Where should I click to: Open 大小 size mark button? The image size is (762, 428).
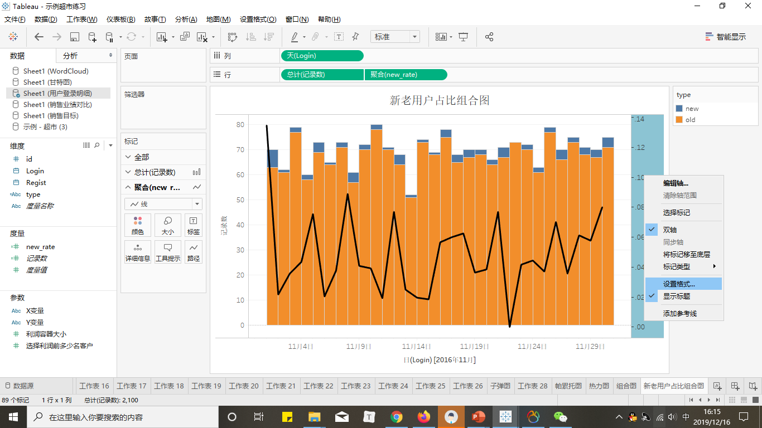[x=168, y=225]
